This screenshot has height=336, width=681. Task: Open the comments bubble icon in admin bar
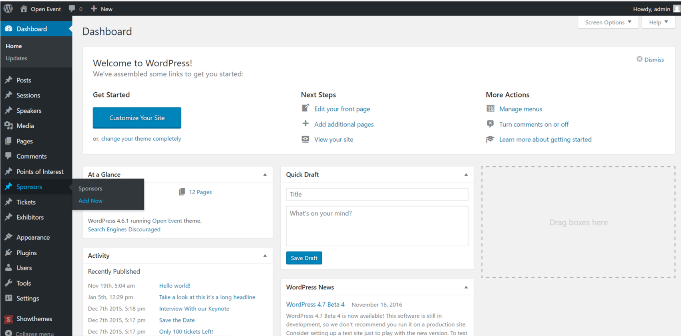(72, 8)
